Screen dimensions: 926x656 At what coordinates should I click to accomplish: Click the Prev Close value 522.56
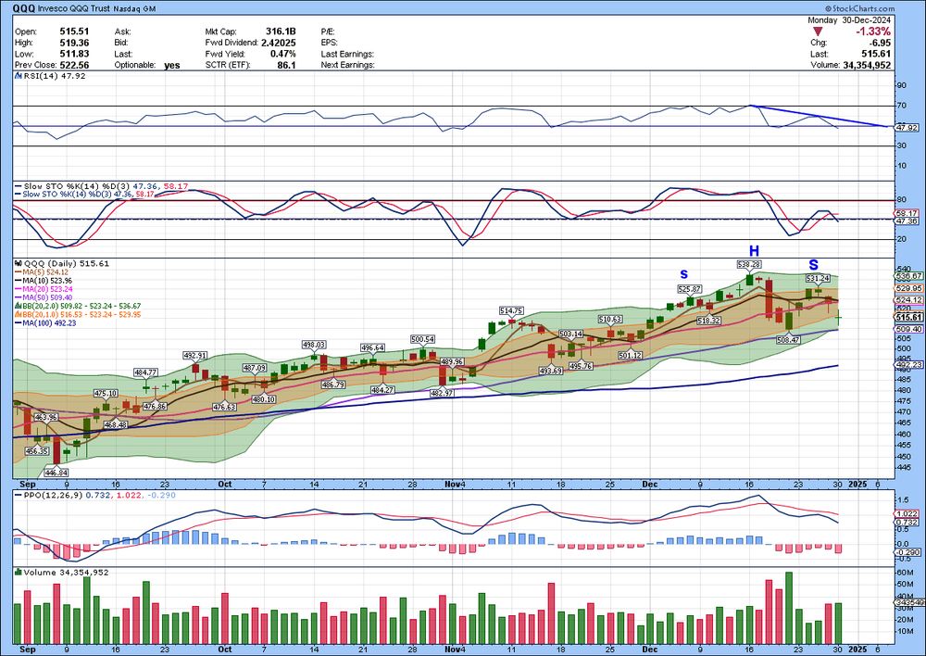click(74, 65)
